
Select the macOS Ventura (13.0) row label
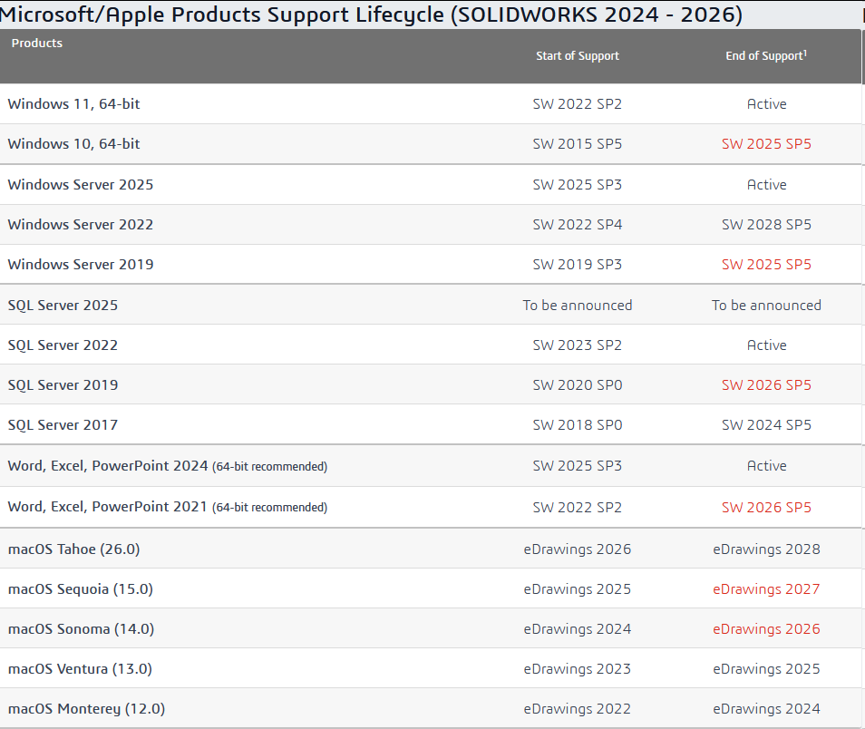[x=80, y=668]
